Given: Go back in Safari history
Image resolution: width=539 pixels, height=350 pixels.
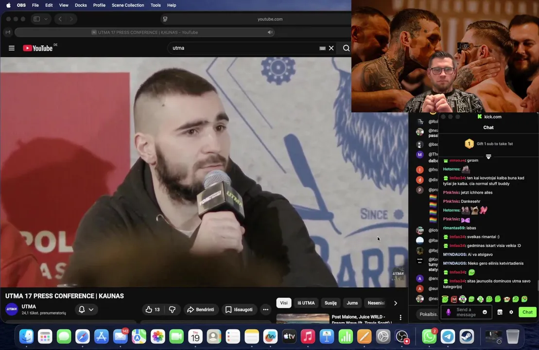Looking at the screenshot, I should point(60,19).
